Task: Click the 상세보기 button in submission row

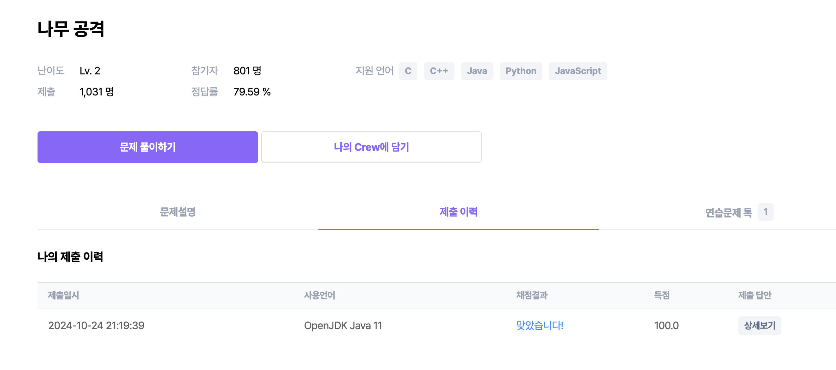Action: [x=759, y=326]
